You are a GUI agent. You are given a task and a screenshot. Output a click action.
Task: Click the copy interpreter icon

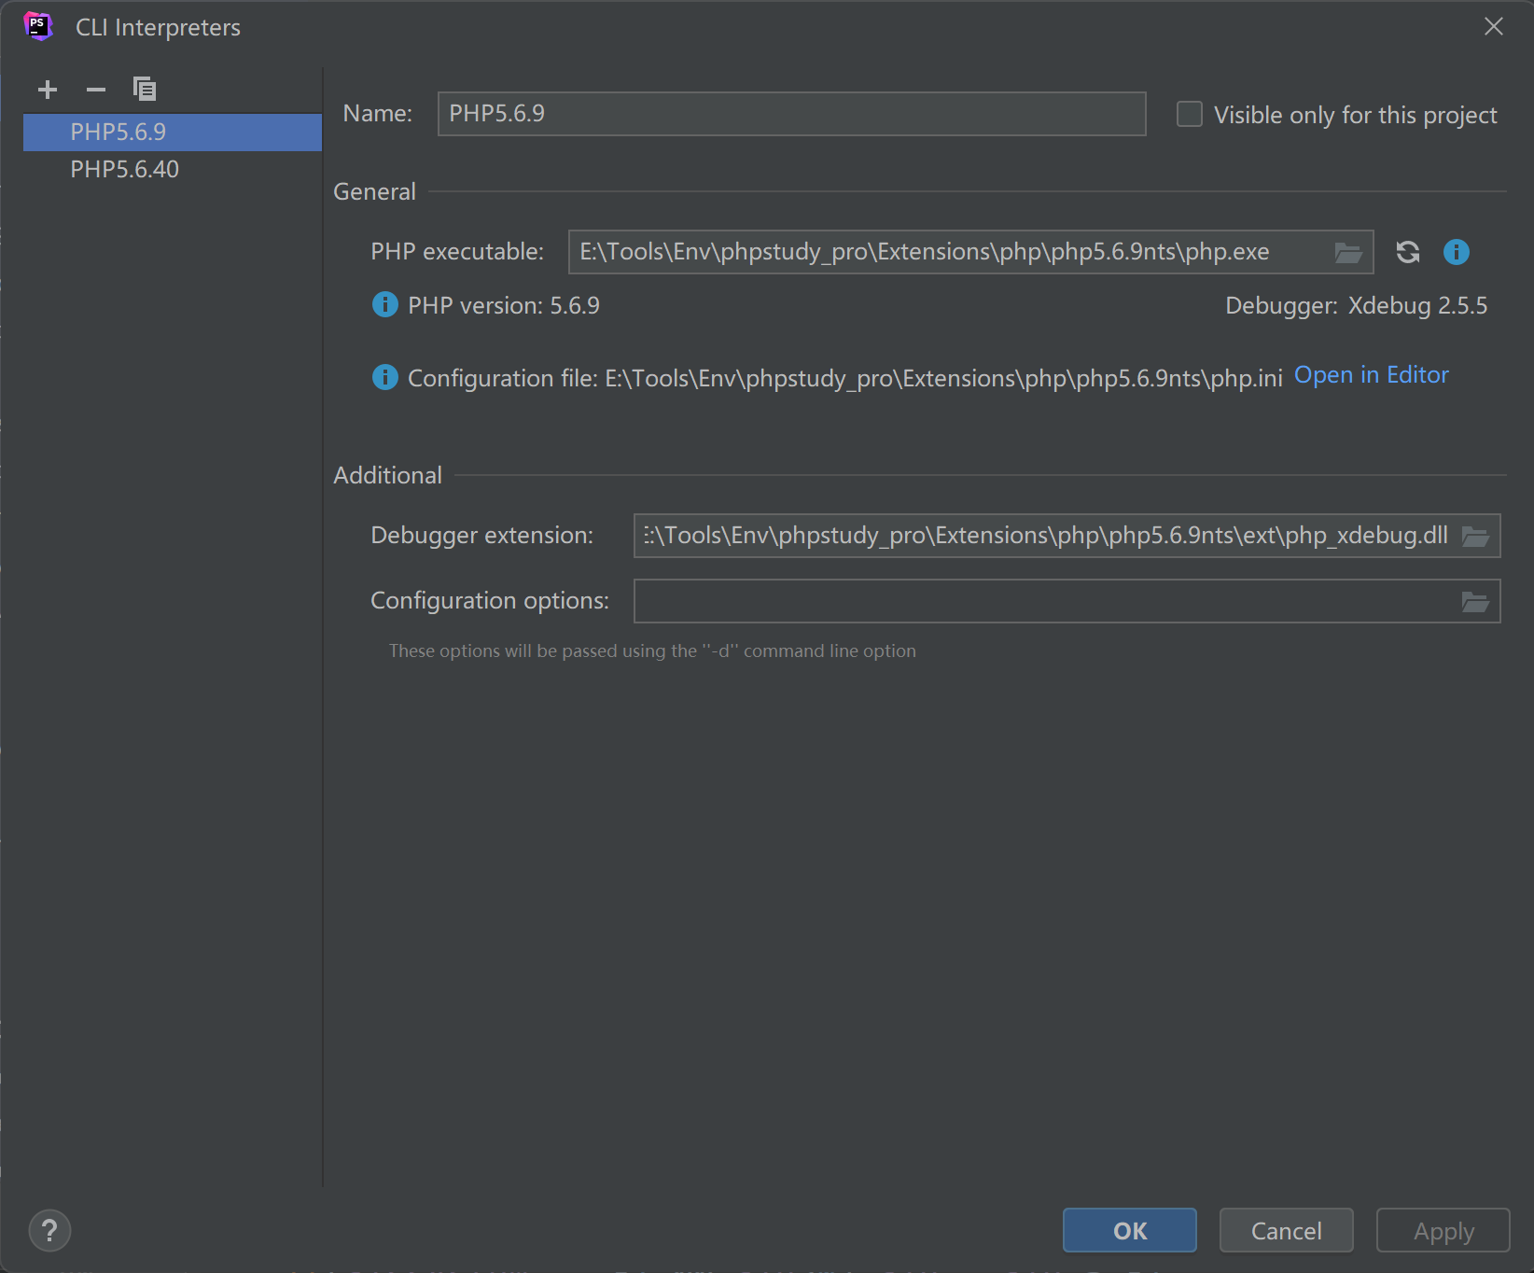pos(145,90)
